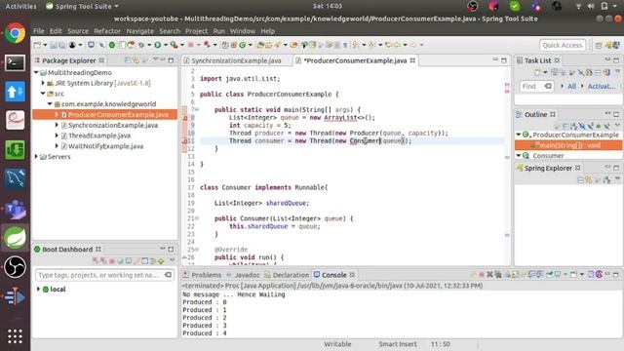Click the volume icon in system tray
This screenshot has height=351, width=624.
click(x=591, y=6)
